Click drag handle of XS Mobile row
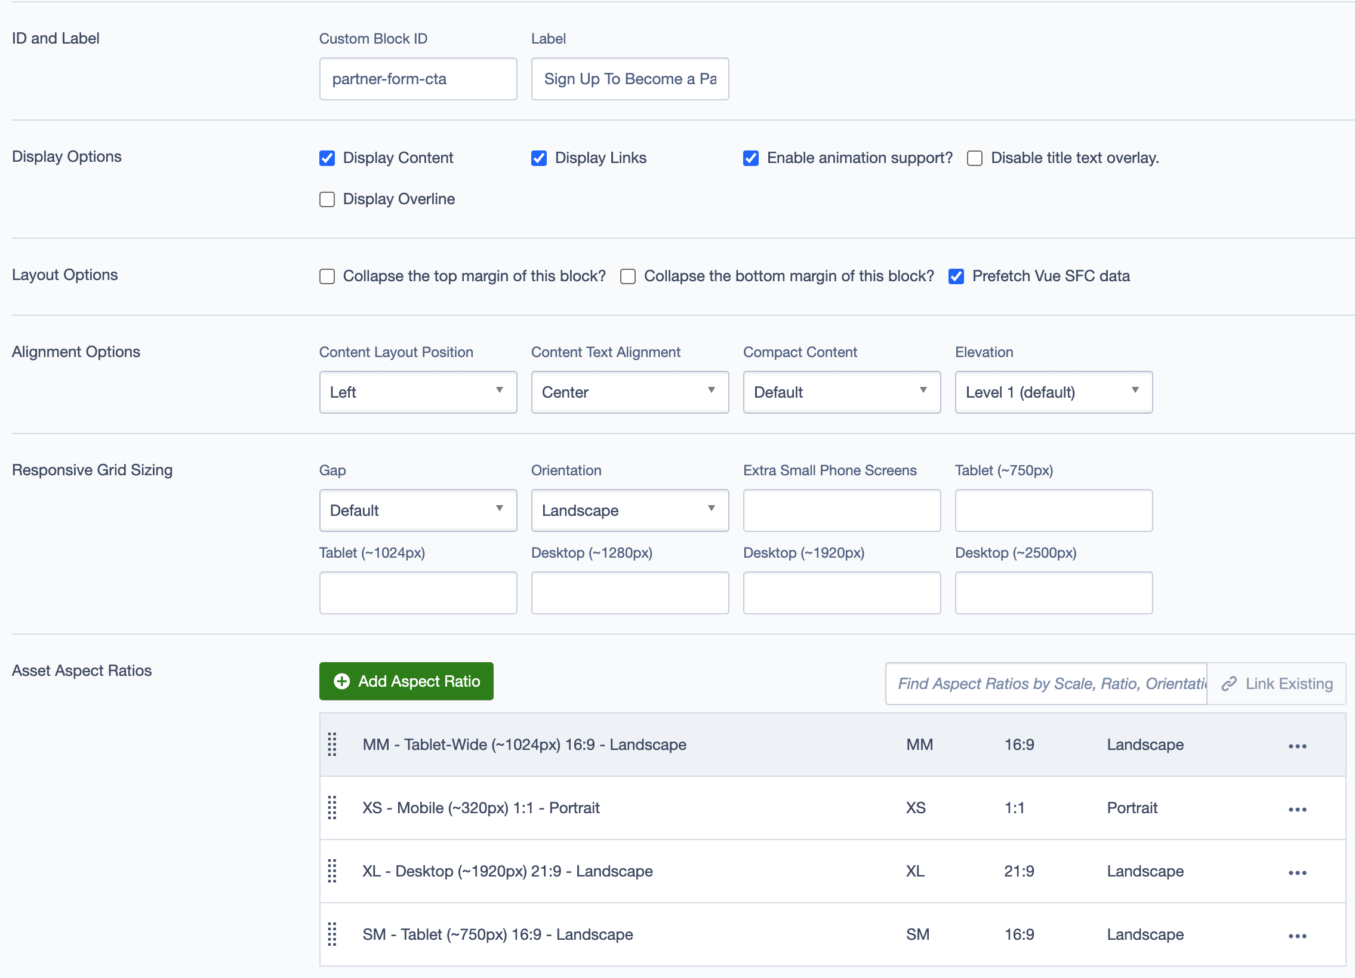This screenshot has width=1355, height=978. coord(332,808)
